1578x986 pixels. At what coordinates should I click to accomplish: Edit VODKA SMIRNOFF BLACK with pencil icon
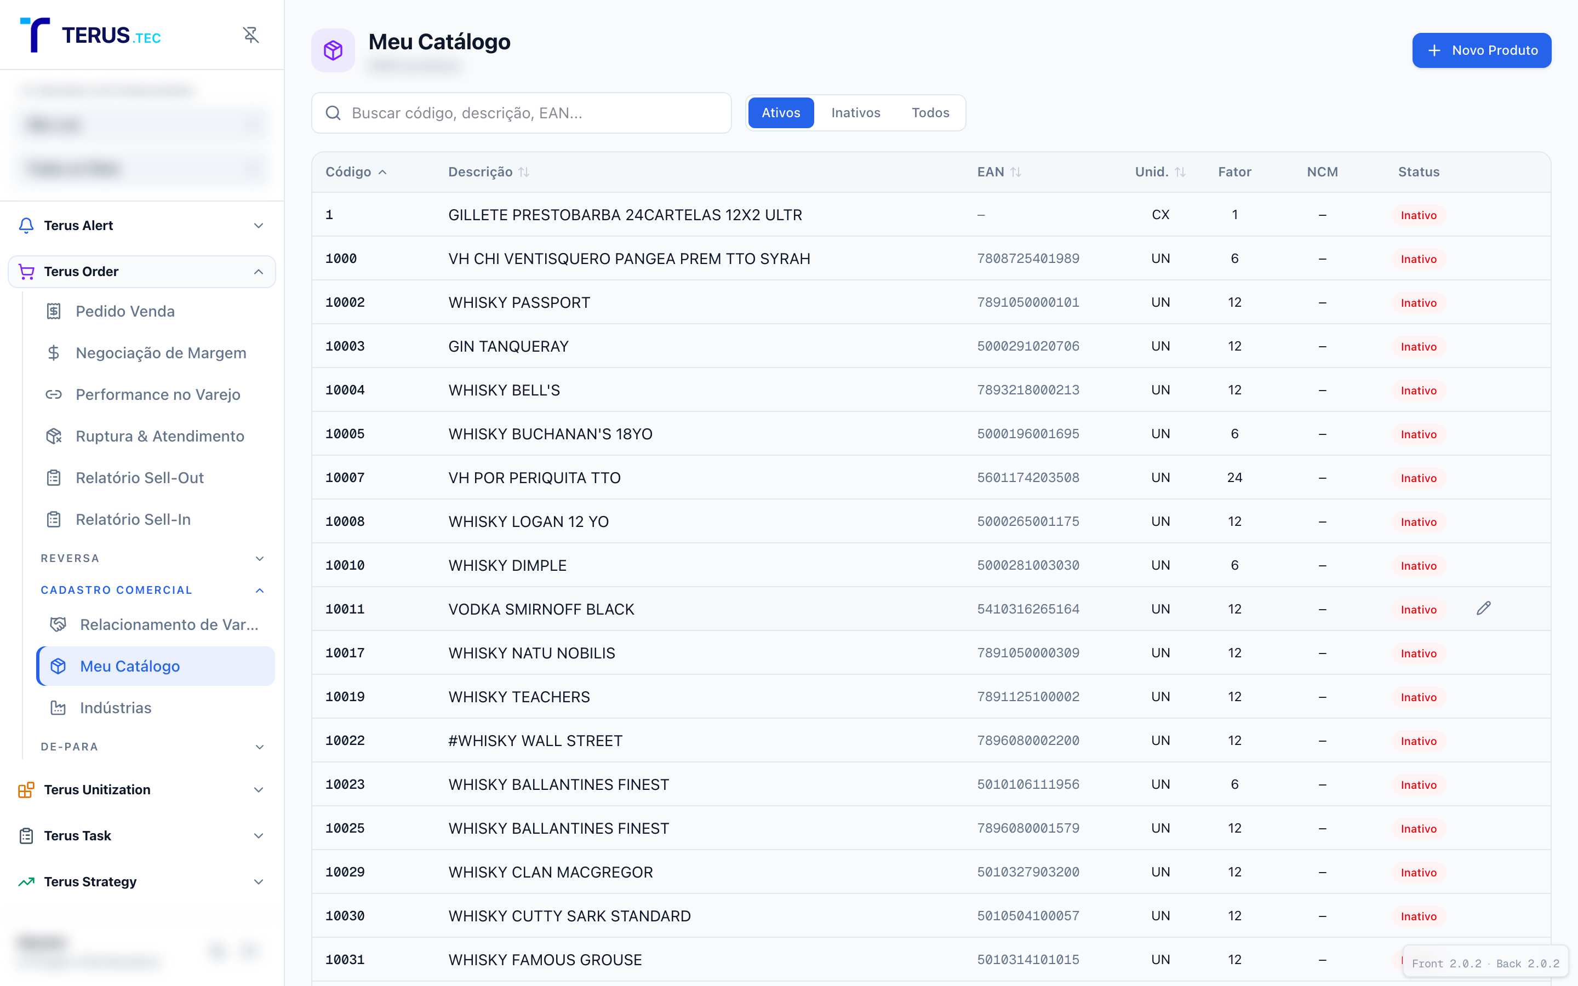click(x=1483, y=609)
